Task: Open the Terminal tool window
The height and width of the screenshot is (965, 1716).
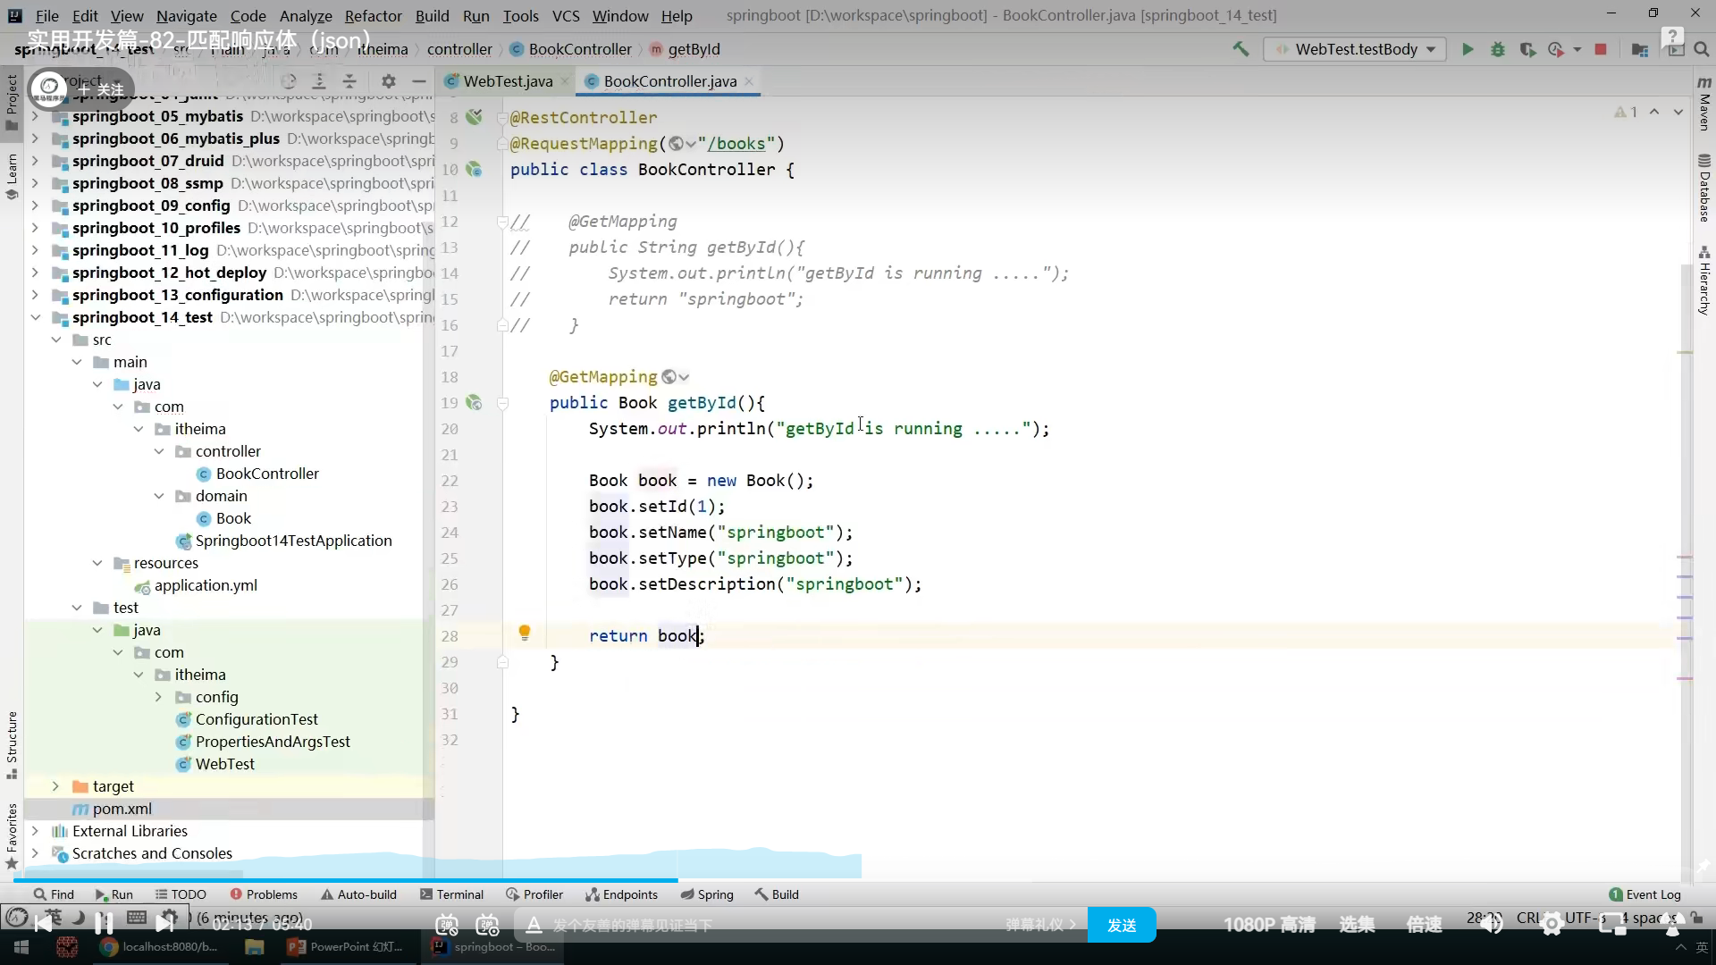Action: click(451, 894)
